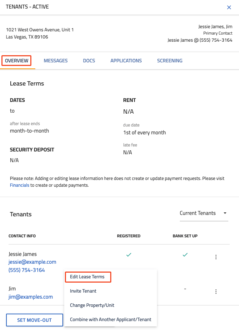Choose Edit Lease Terms from menu
The height and width of the screenshot is (330, 239).
pyautogui.click(x=87, y=277)
